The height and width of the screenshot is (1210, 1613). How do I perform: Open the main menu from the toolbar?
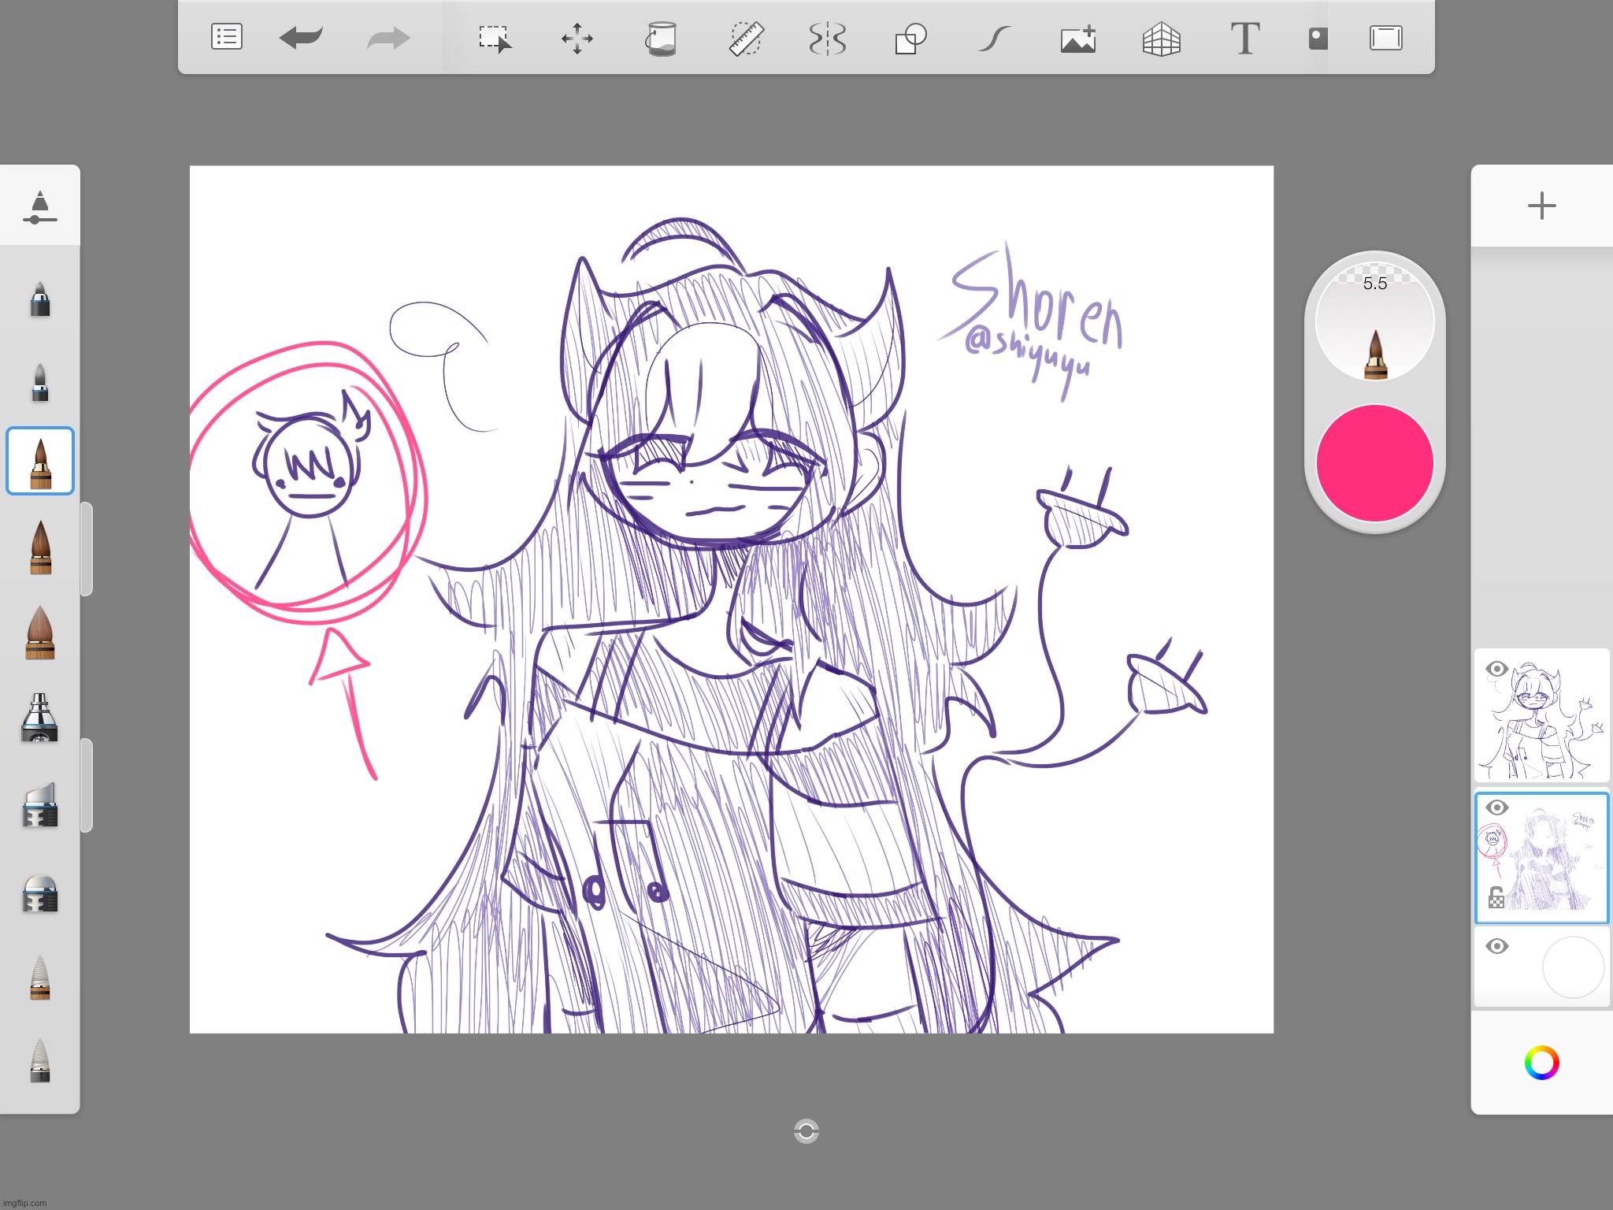click(226, 37)
